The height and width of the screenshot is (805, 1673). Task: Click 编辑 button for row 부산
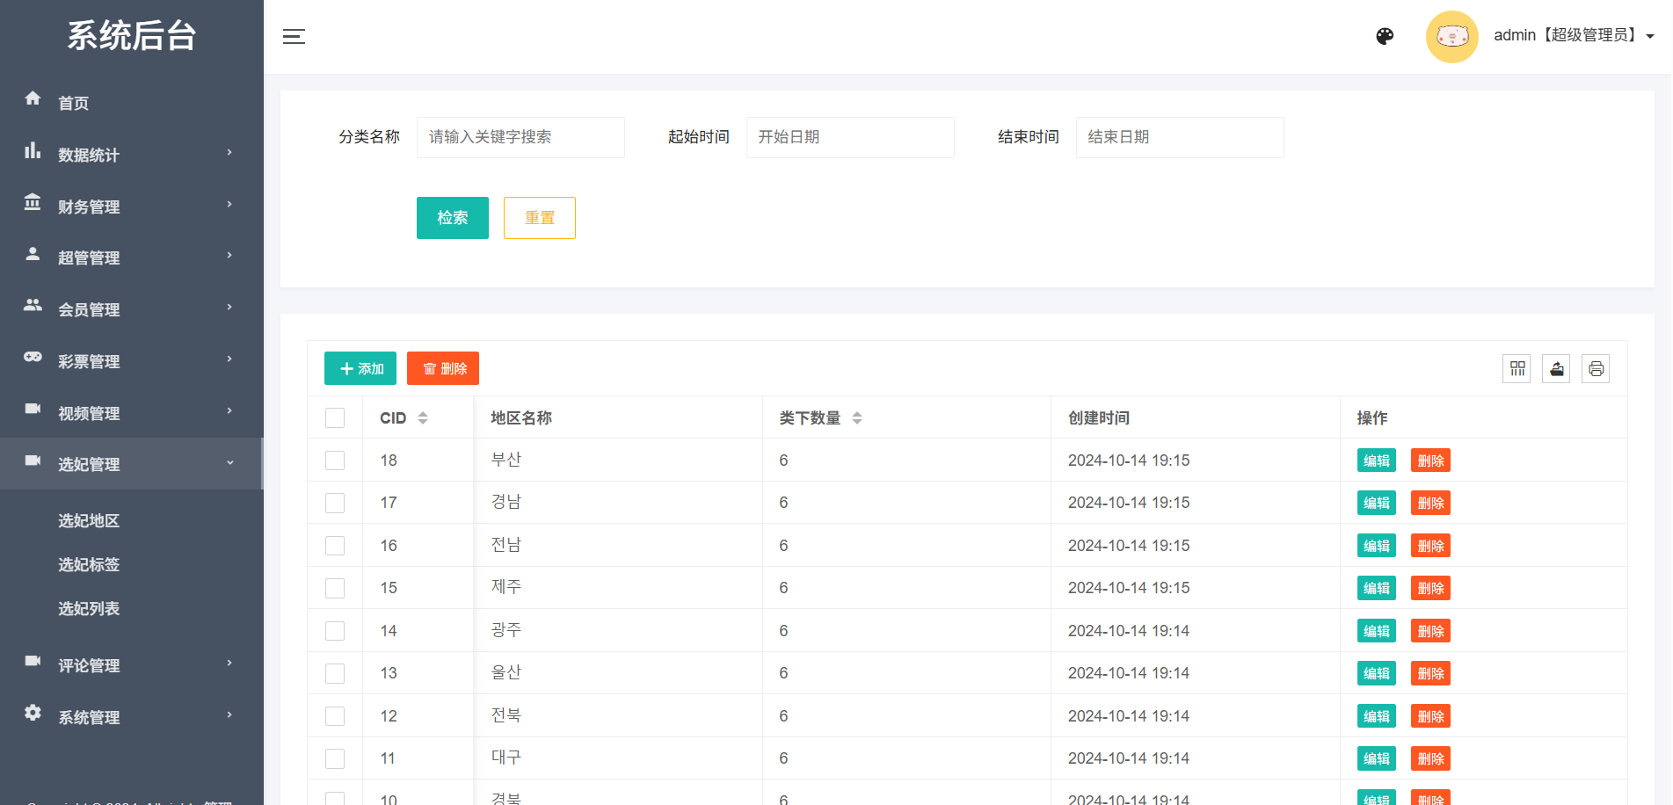[1376, 461]
